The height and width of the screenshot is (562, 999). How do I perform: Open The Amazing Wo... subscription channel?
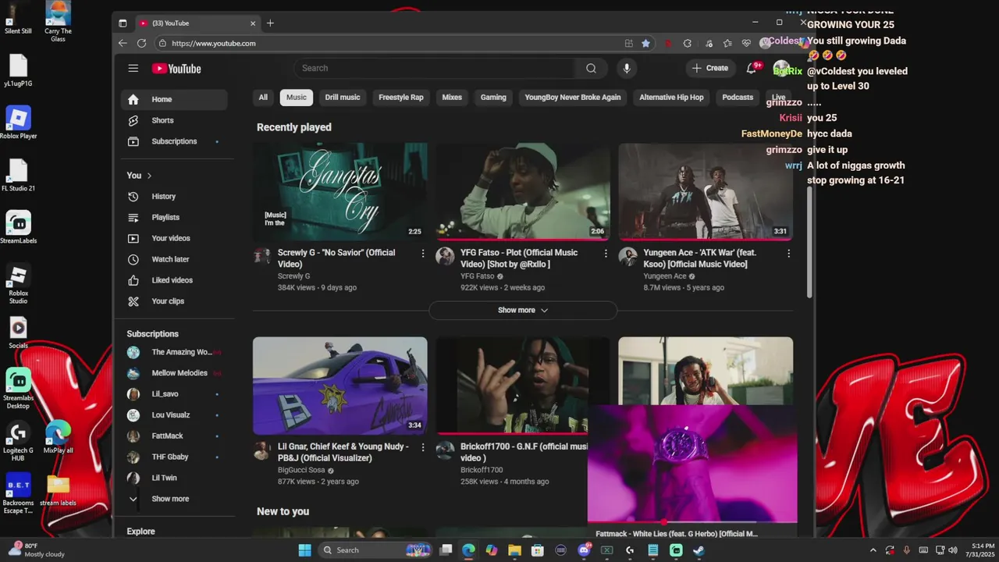pyautogui.click(x=173, y=352)
